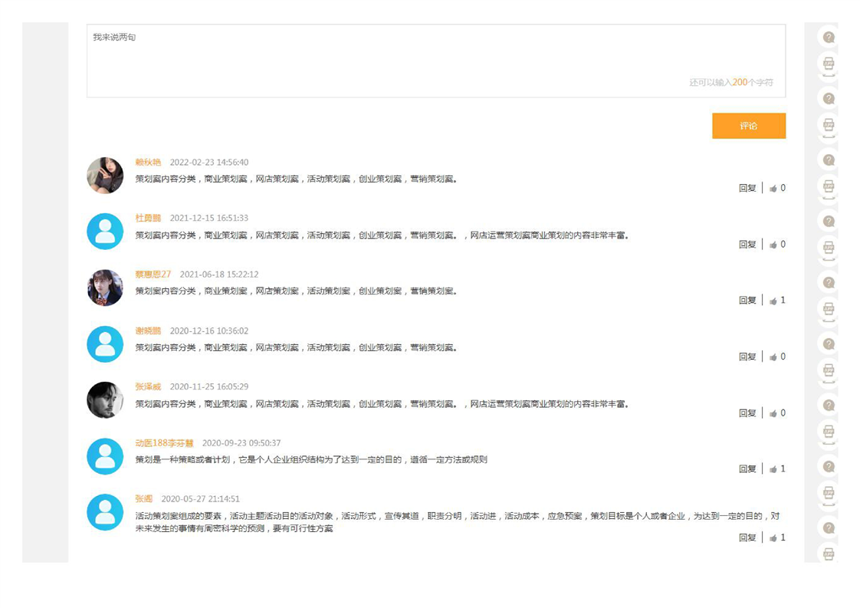Open username link 动医188李芬慧
Image resolution: width=860 pixels, height=608 pixels.
click(x=164, y=443)
